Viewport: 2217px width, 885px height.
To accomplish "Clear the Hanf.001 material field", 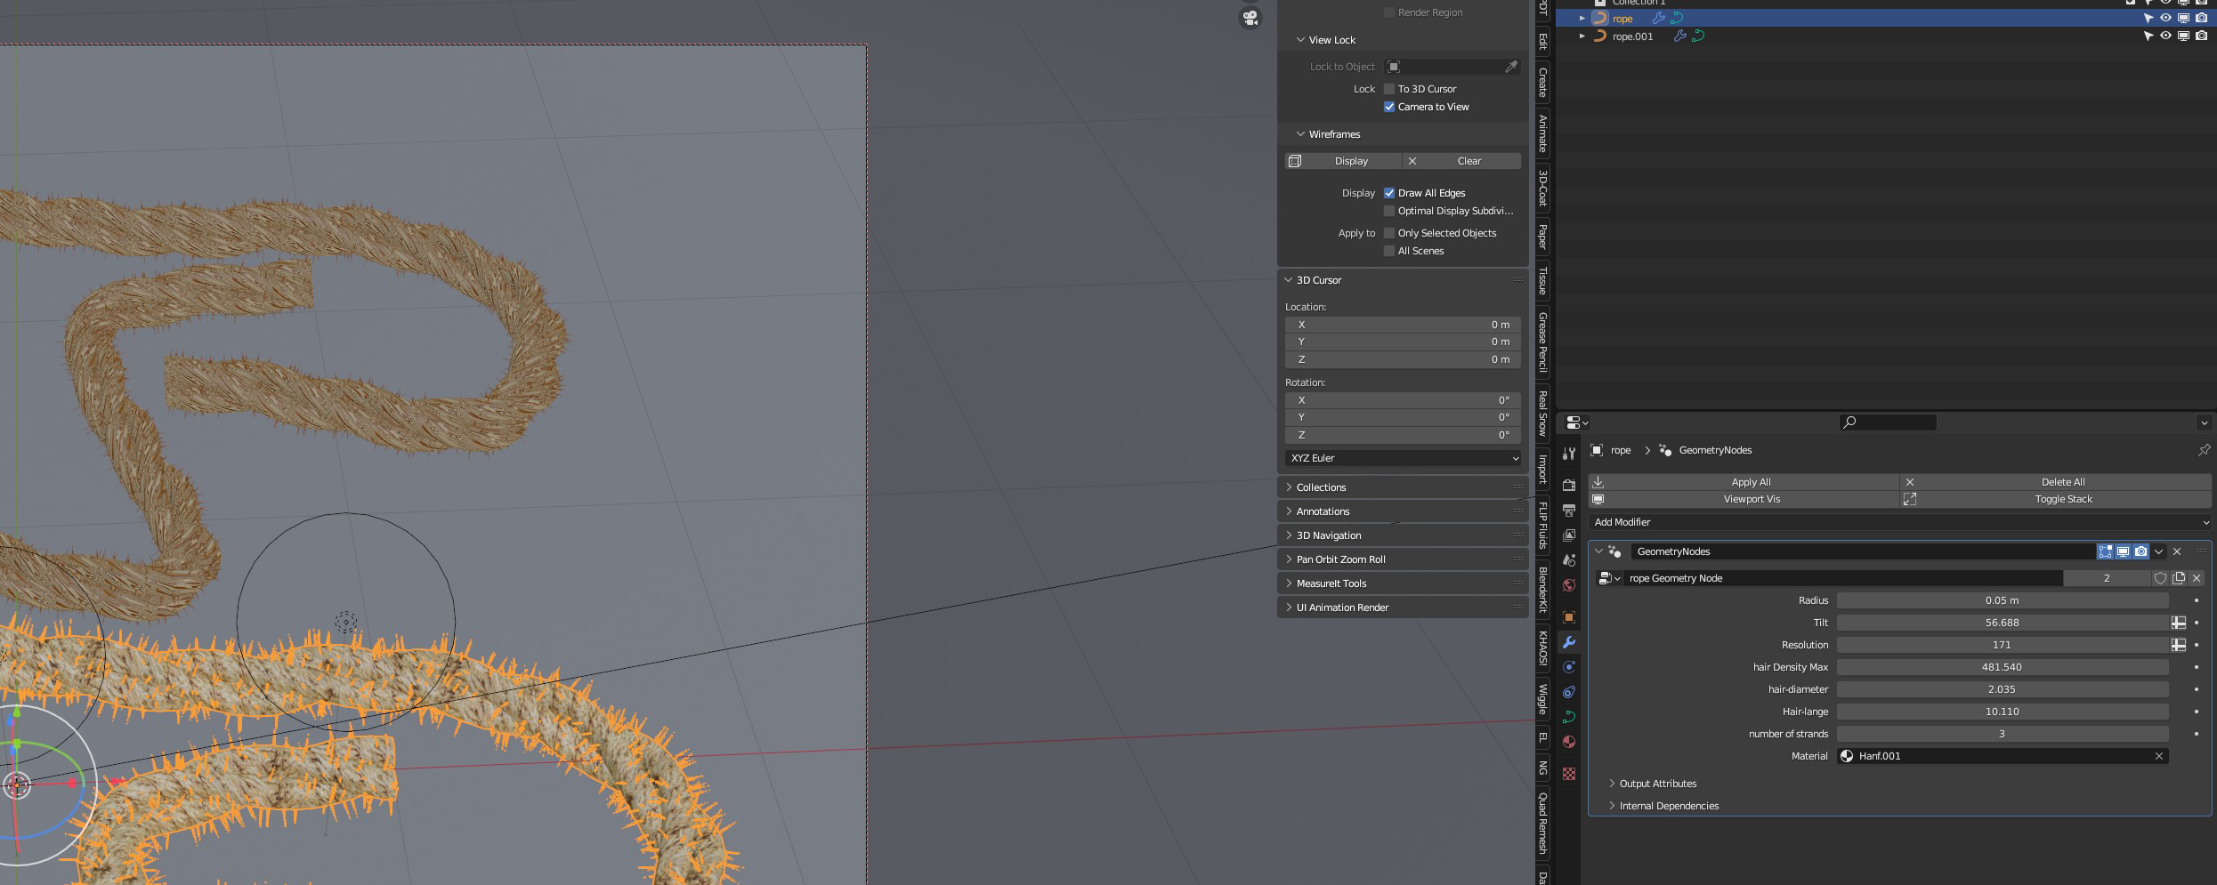I will (2158, 756).
